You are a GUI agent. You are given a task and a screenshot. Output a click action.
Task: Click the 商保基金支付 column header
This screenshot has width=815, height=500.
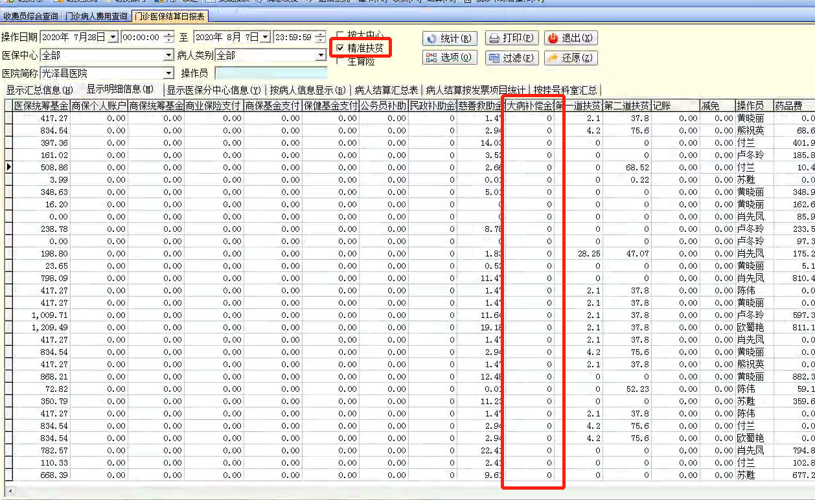[x=273, y=106]
